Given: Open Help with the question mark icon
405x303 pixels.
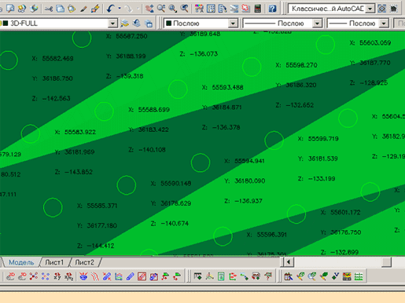Looking at the screenshot, I should (x=272, y=9).
